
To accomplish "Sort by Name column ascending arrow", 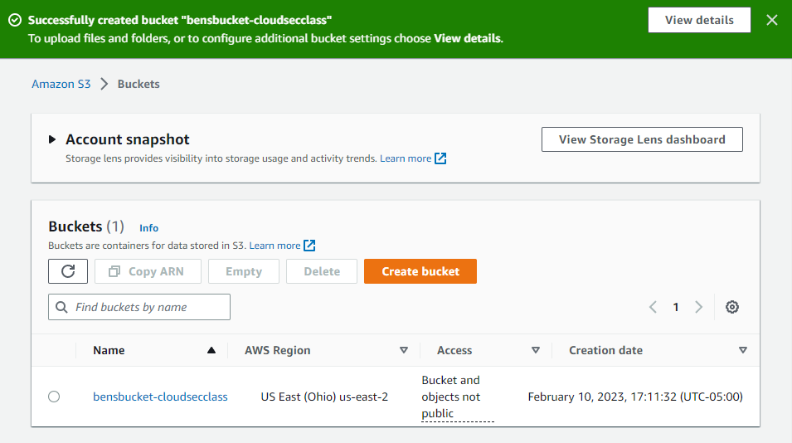I will [x=211, y=350].
